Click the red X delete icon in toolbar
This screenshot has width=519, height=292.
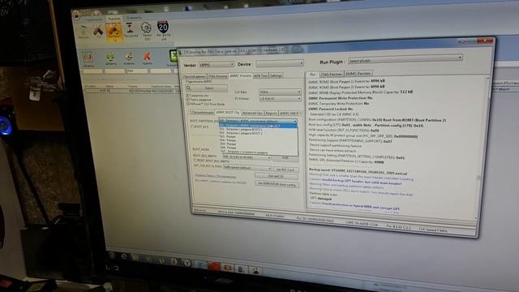coord(147,57)
